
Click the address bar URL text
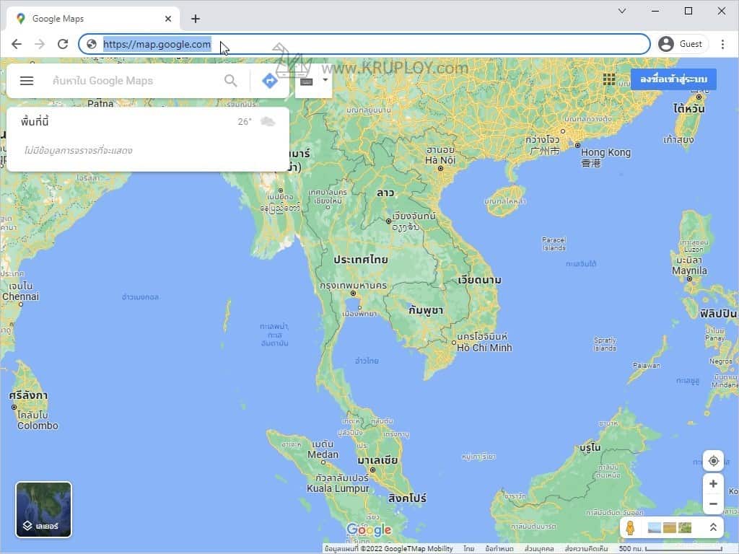point(157,44)
